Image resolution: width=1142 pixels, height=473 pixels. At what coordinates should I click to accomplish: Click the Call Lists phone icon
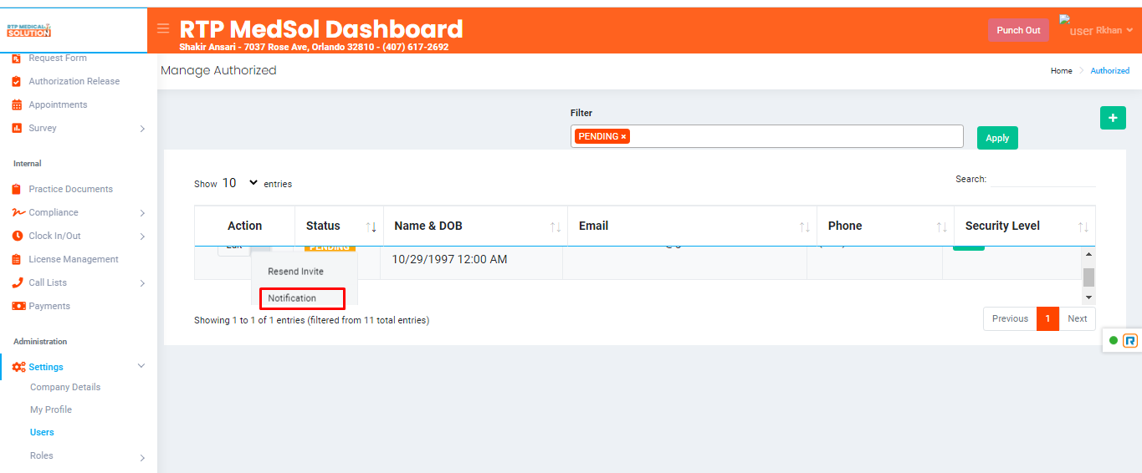tap(18, 282)
